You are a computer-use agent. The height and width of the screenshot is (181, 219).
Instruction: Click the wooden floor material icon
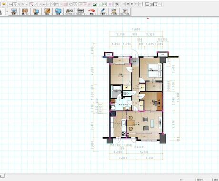[x=47, y=11]
